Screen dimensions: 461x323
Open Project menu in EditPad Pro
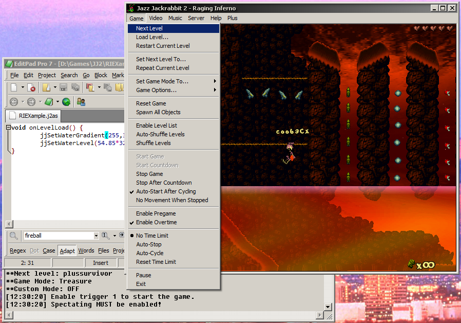point(47,76)
